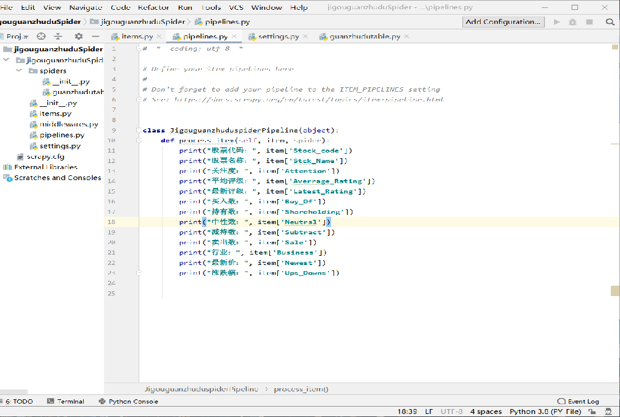Viewport: 620px width, 417px height.
Task: Click the locate/scroll-from-source target icon
Action: 41,37
